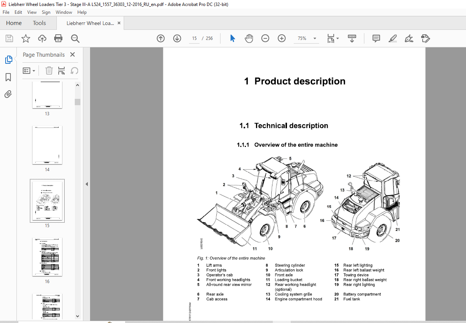Click 'Engine compartment hood' legend entry
Screen dimensions: 466x323
click(x=298, y=299)
